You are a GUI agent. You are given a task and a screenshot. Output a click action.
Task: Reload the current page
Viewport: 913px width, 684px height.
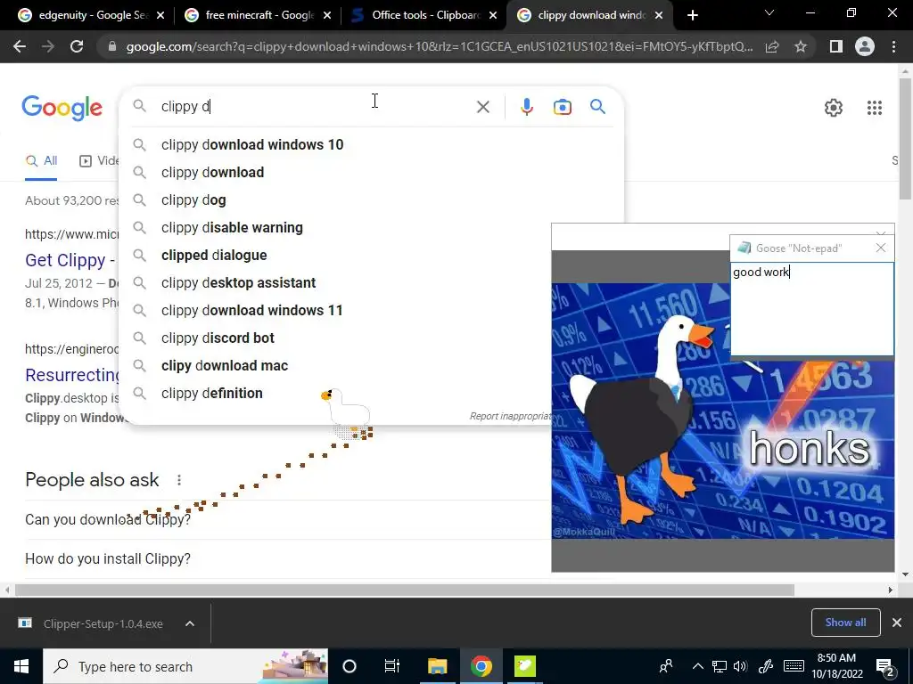point(77,46)
